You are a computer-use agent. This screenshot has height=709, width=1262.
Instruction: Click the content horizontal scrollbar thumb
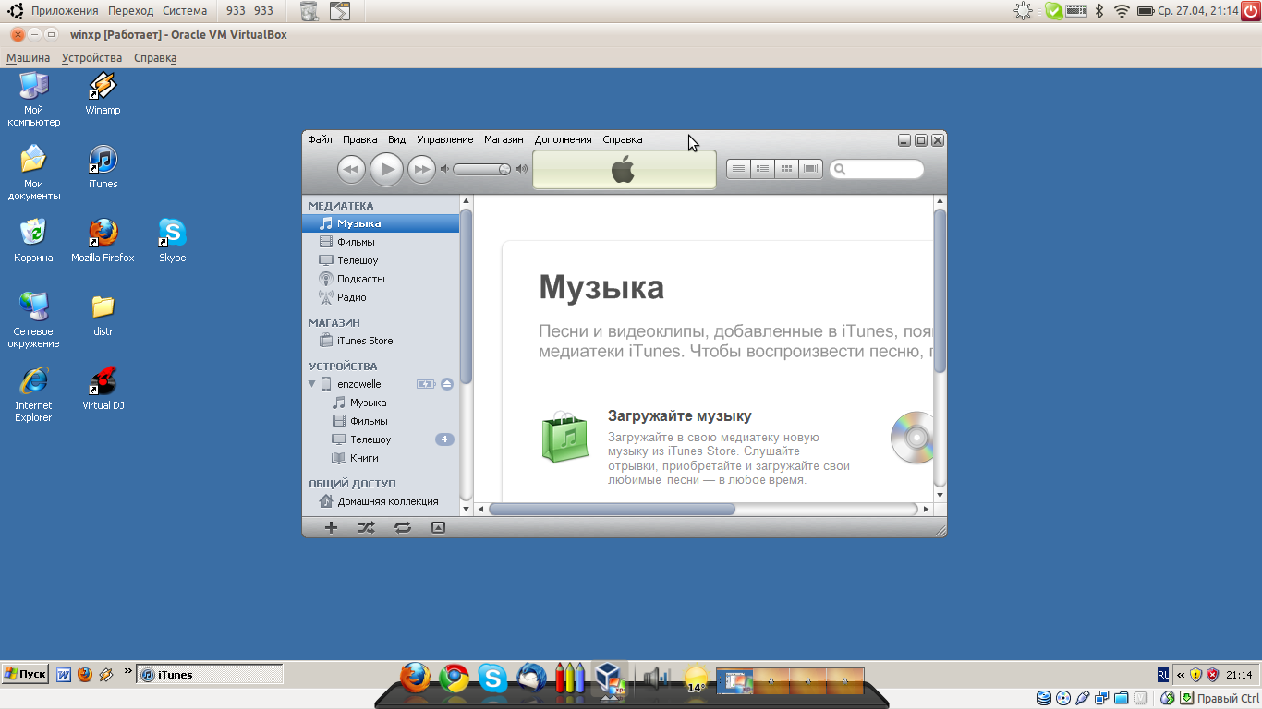point(612,509)
